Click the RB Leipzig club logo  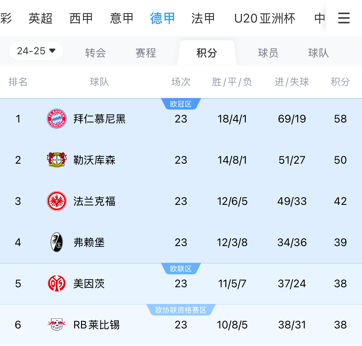pyautogui.click(x=56, y=325)
